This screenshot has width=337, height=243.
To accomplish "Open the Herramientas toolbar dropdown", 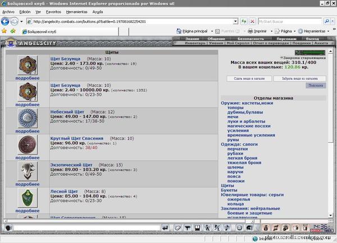I will pos(314,31).
